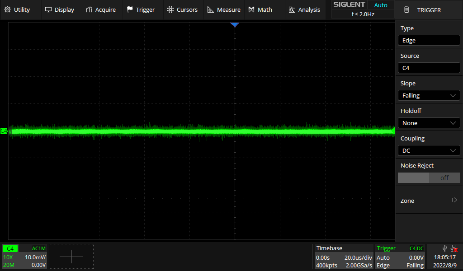This screenshot has width=463, height=271.
Task: Click the 400kpts memory depth value
Action: coord(326,266)
